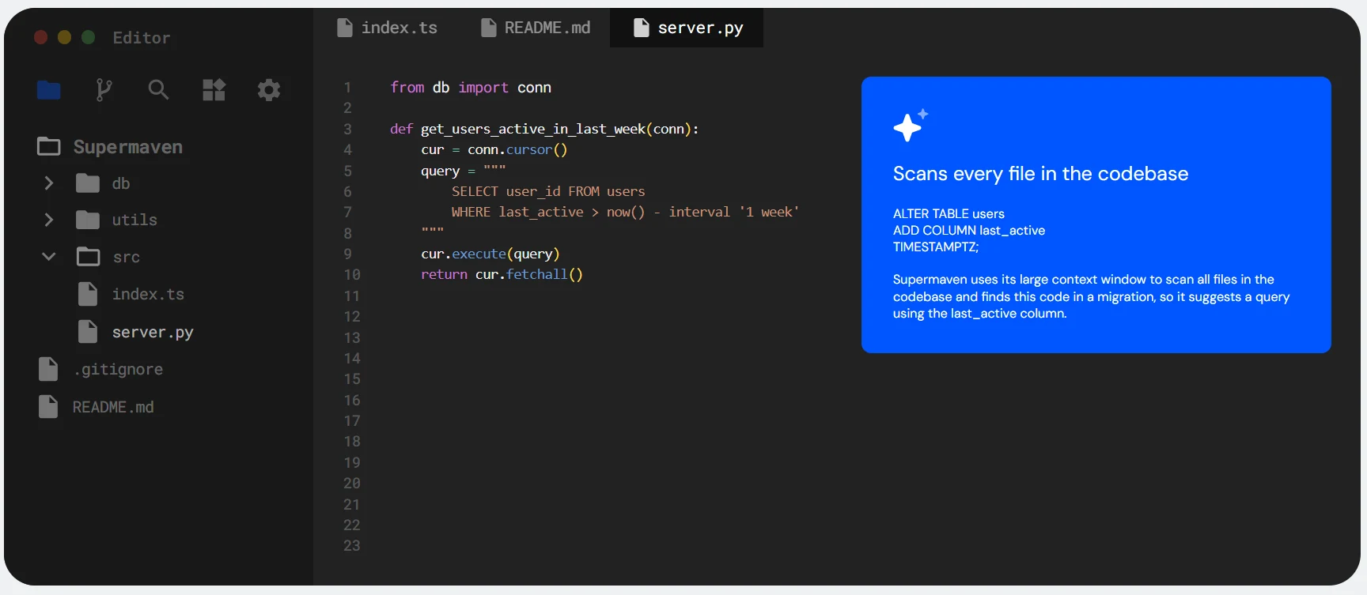Click line number 10 in gutter
This screenshot has width=1367, height=595.
tap(352, 274)
